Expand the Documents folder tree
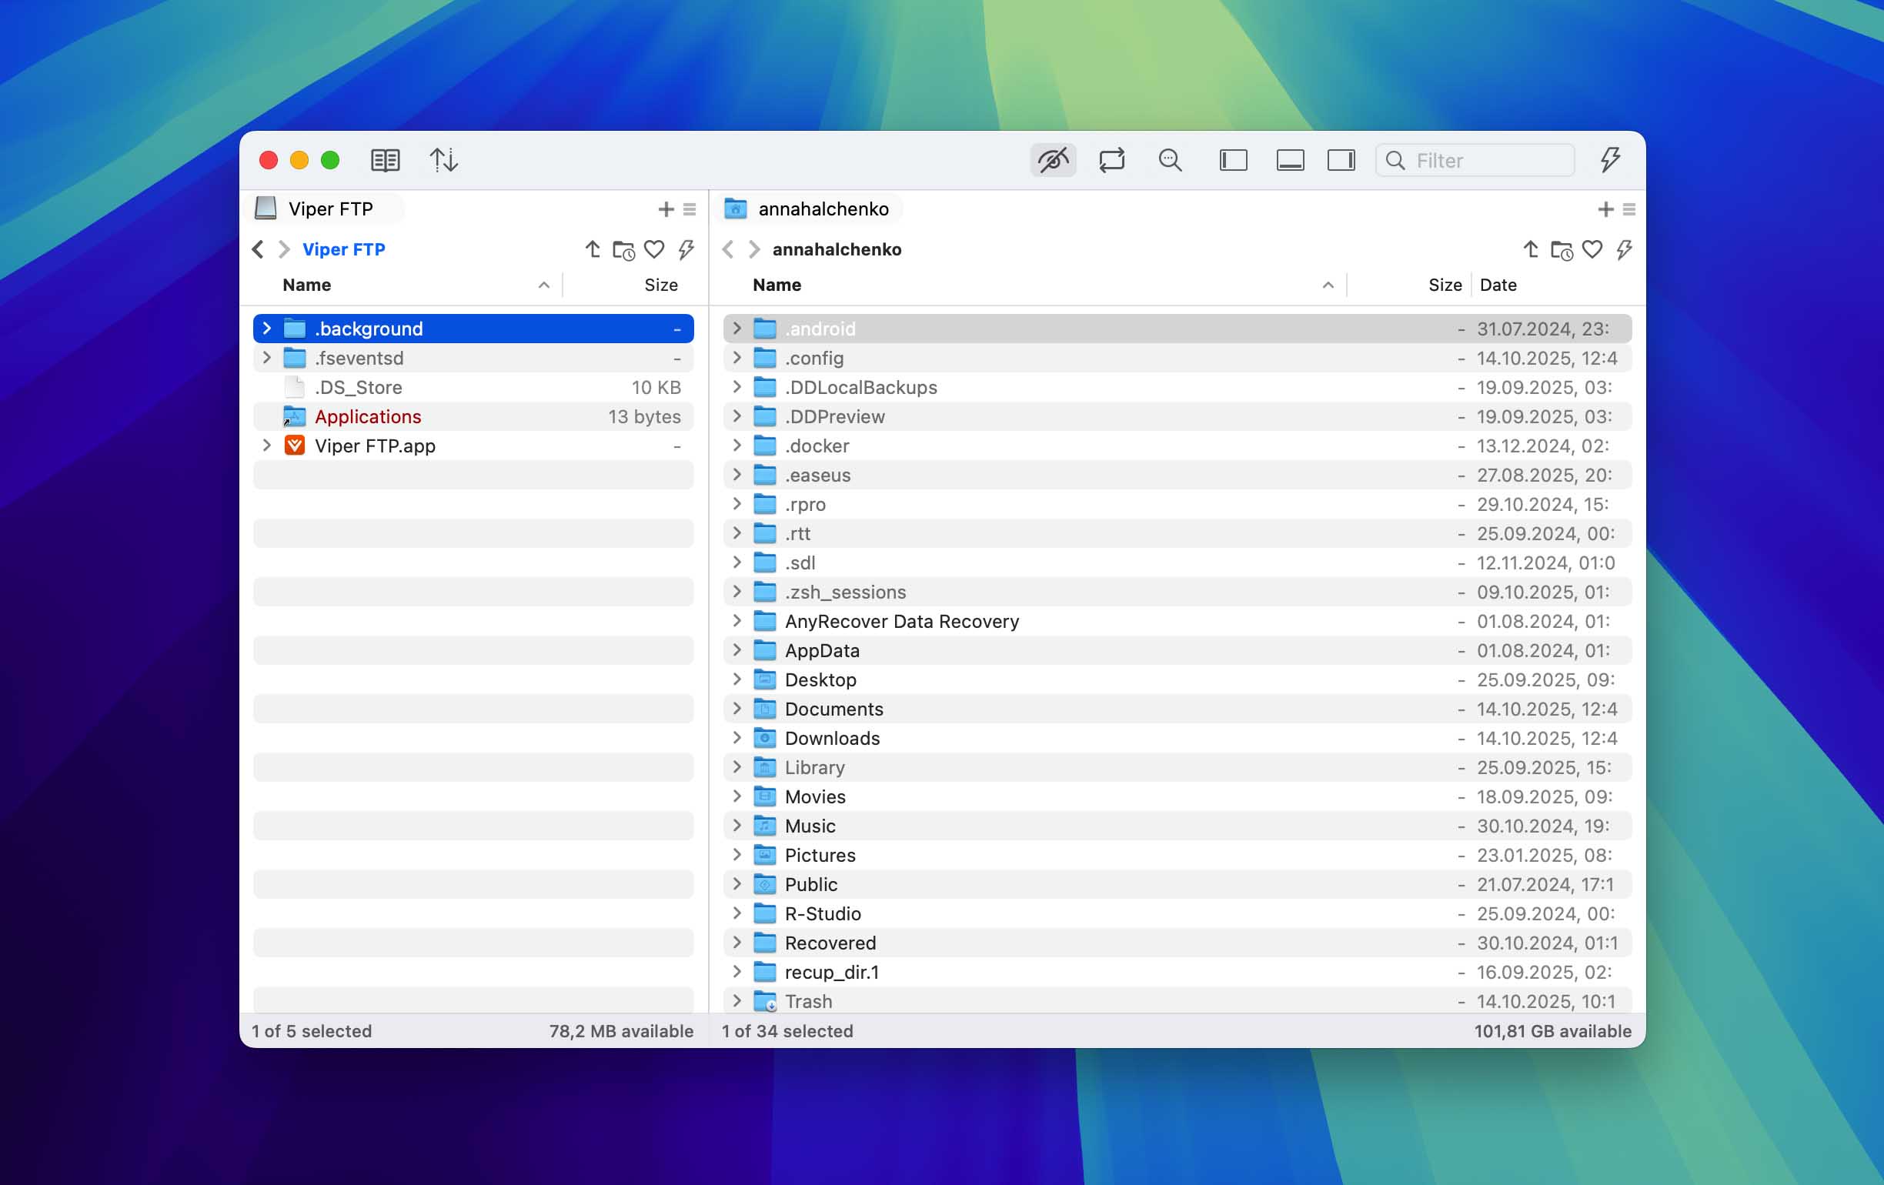Image resolution: width=1884 pixels, height=1185 pixels. point(737,709)
